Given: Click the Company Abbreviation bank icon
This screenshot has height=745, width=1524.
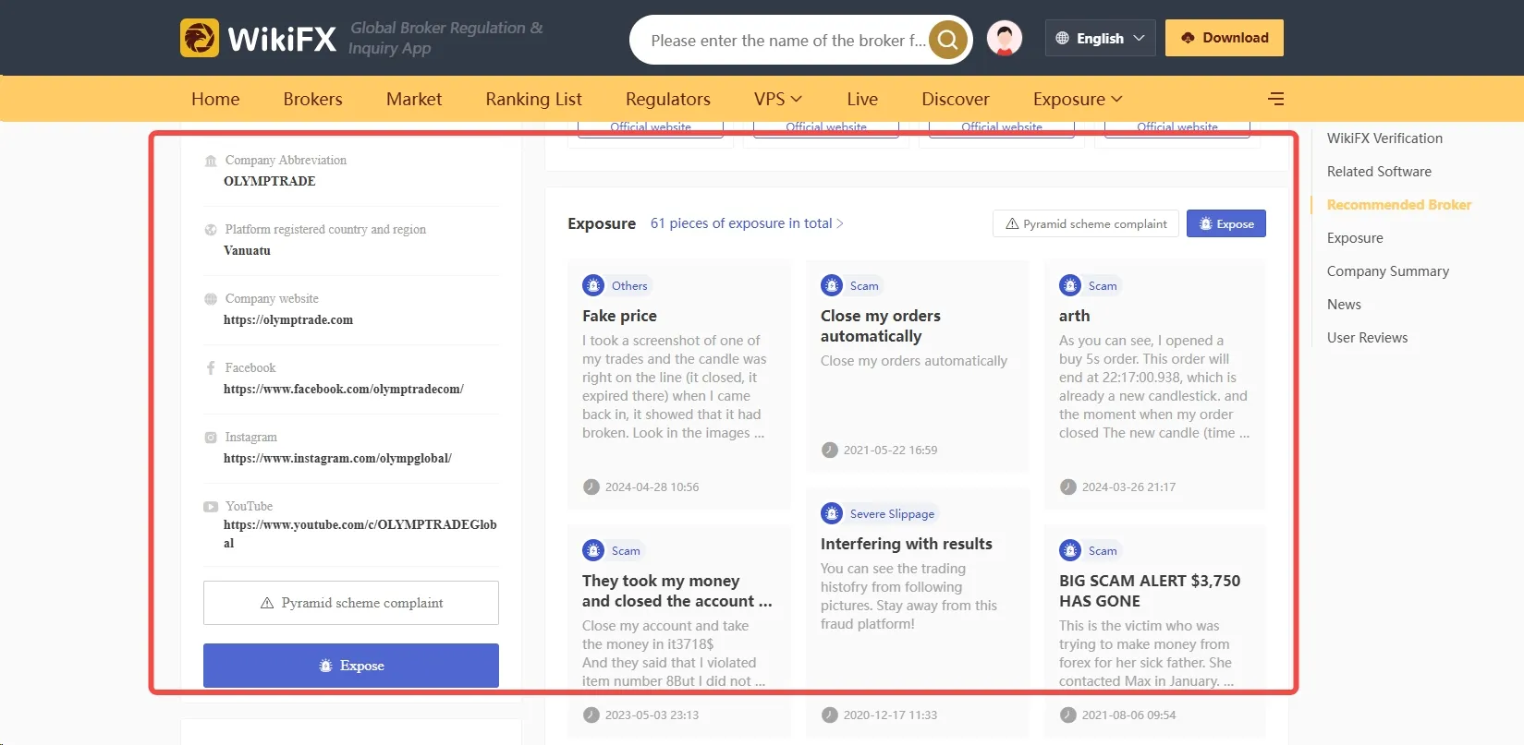Looking at the screenshot, I should tap(211, 161).
